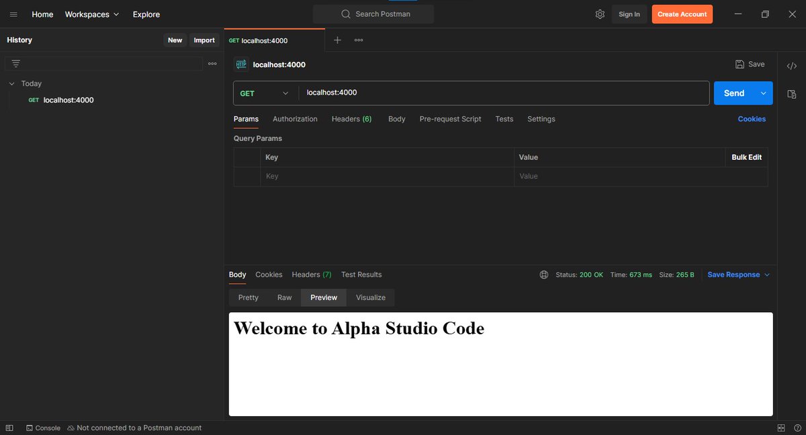Open the history filter icon
This screenshot has width=806, height=435.
[x=16, y=63]
